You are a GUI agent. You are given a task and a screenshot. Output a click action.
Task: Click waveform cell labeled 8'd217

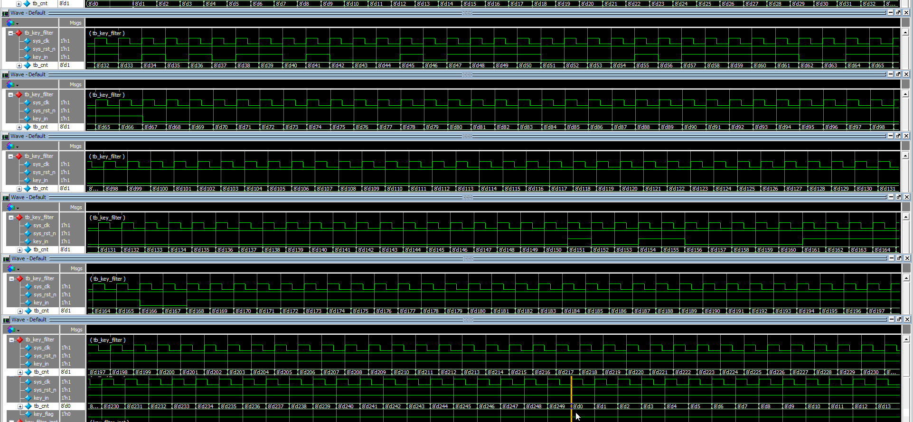(568, 373)
